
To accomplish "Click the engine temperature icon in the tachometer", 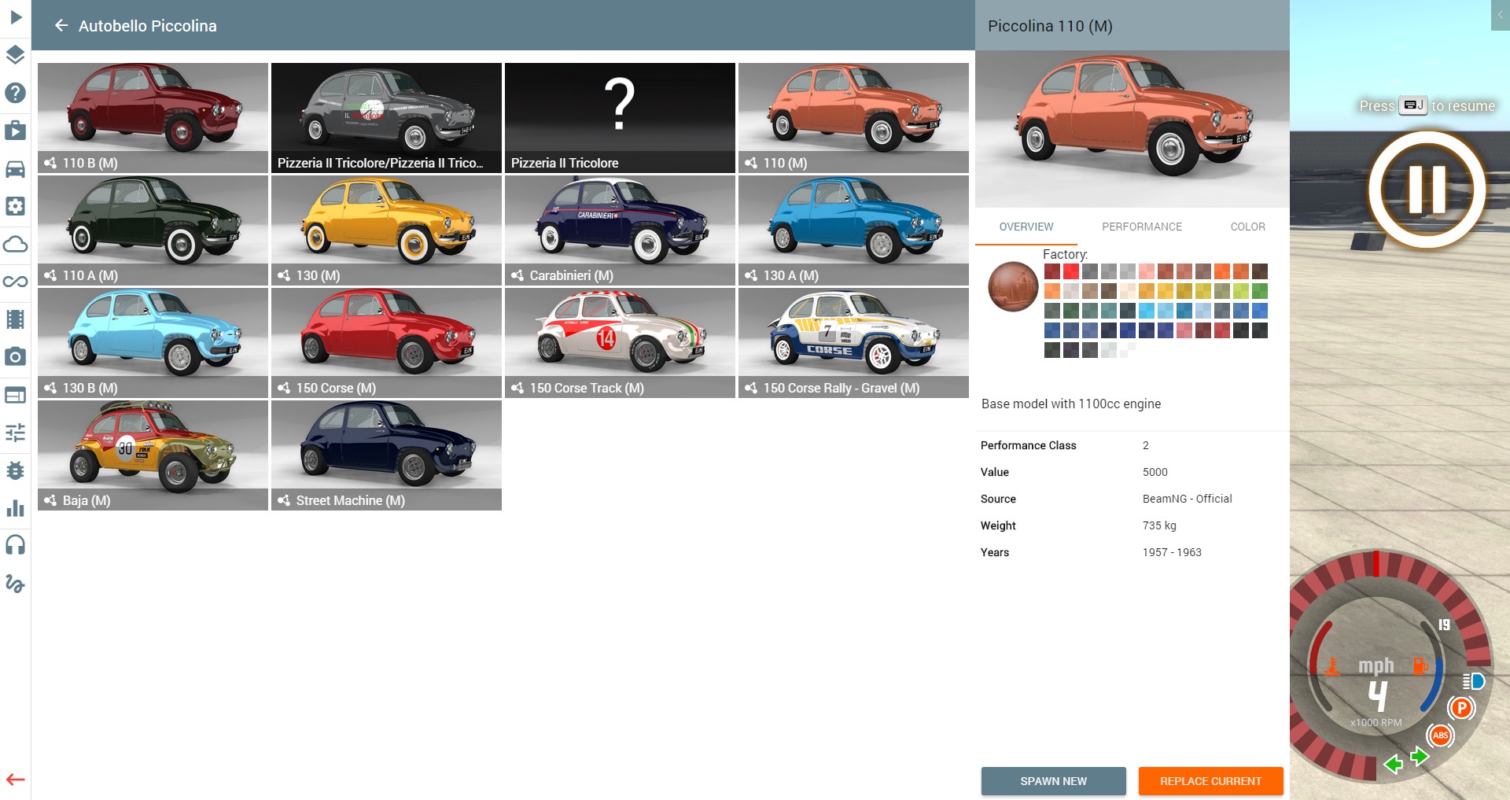I will point(1332,667).
